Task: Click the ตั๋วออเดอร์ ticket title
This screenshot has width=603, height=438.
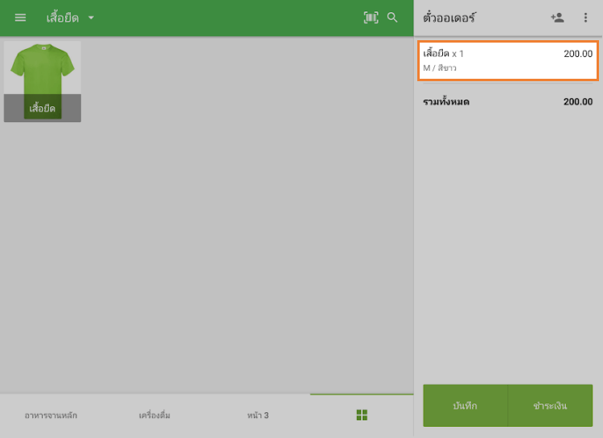Action: 449,18
